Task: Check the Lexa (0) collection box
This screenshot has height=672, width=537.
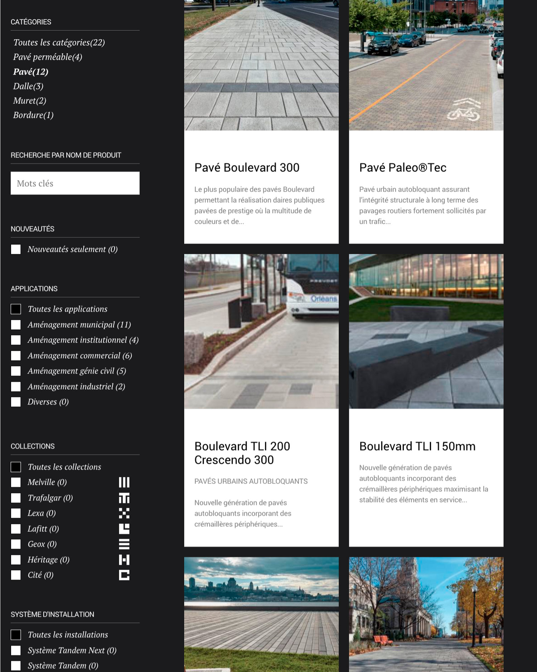Action: 16,513
